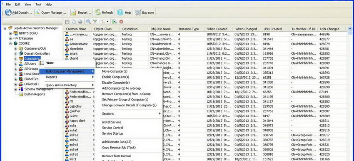Click the Schema Management icon
The image size is (354, 161).
(x=21, y=89)
